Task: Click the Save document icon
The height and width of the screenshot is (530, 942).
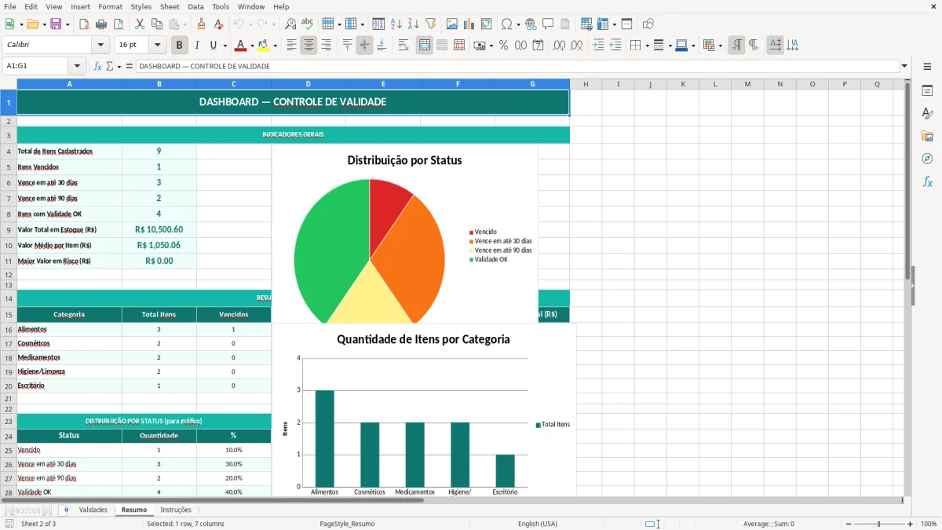Action: pyautogui.click(x=56, y=24)
